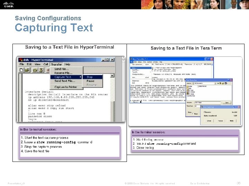Expand the Capture Text submenu

pyautogui.click(x=66, y=77)
